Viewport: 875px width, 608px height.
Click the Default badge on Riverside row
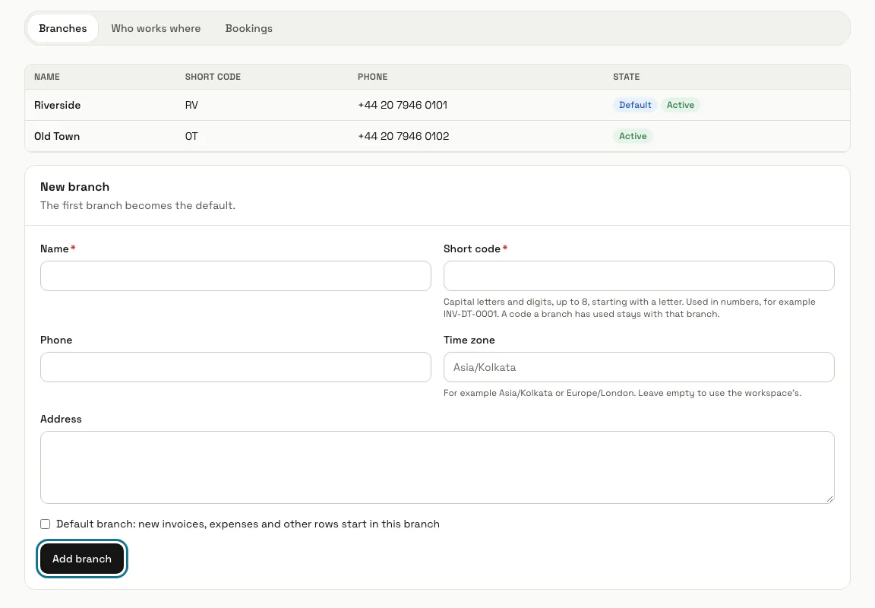(x=635, y=105)
